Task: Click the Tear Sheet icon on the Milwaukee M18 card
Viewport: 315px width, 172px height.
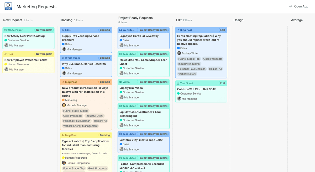Action: point(121,54)
